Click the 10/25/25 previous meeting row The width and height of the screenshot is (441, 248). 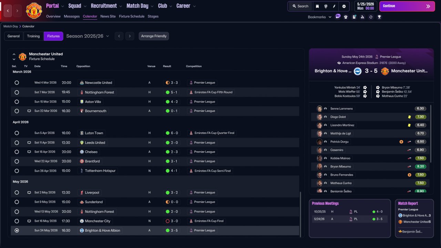[x=350, y=212]
